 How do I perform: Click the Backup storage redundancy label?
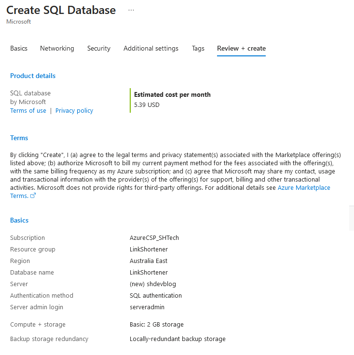pos(49,339)
